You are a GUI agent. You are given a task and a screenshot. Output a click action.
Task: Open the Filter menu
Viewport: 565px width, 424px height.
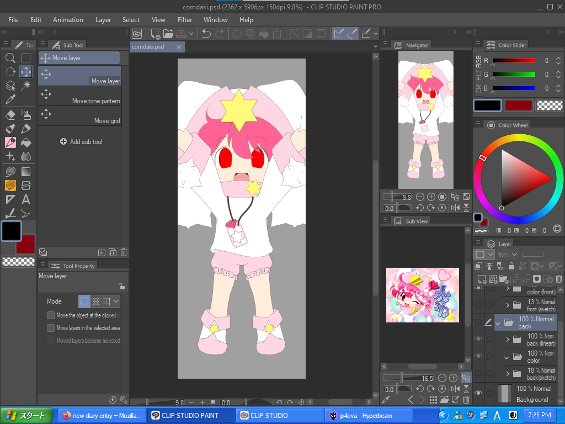(185, 20)
